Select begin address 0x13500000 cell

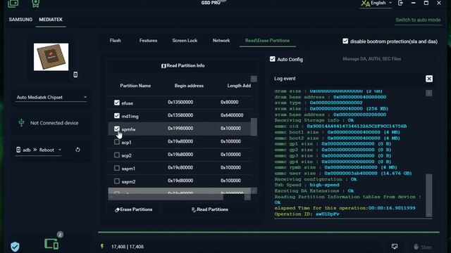point(180,102)
